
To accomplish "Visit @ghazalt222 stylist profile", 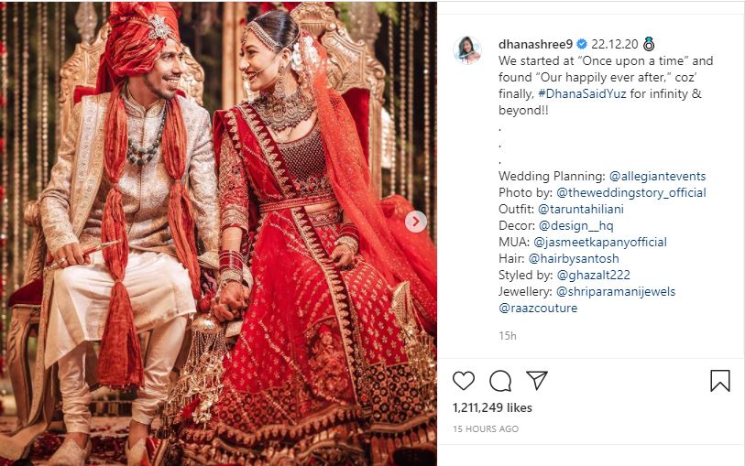I will pyautogui.click(x=593, y=276).
